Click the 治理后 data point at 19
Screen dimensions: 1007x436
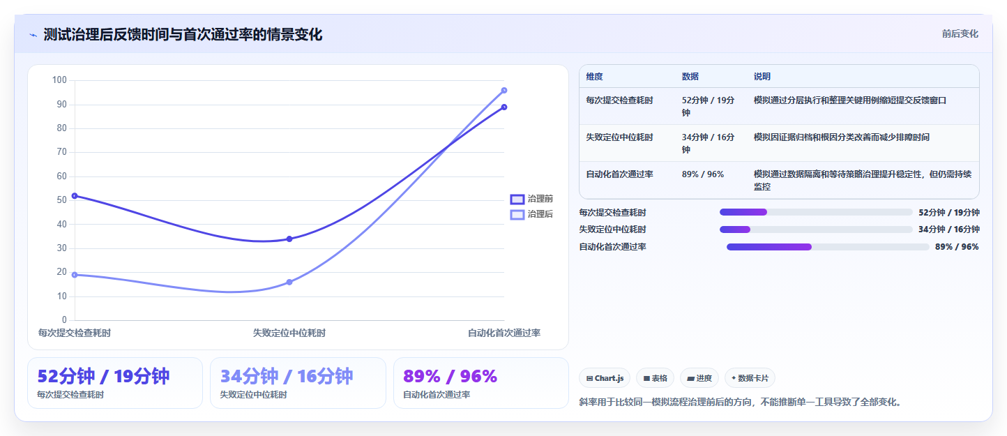[x=75, y=275]
